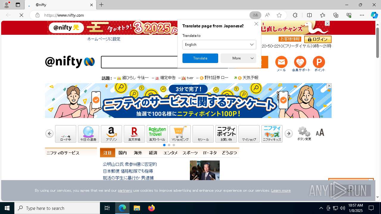Click ホームページに設定 link
Screen dimensions: 381x214
[x=104, y=39]
